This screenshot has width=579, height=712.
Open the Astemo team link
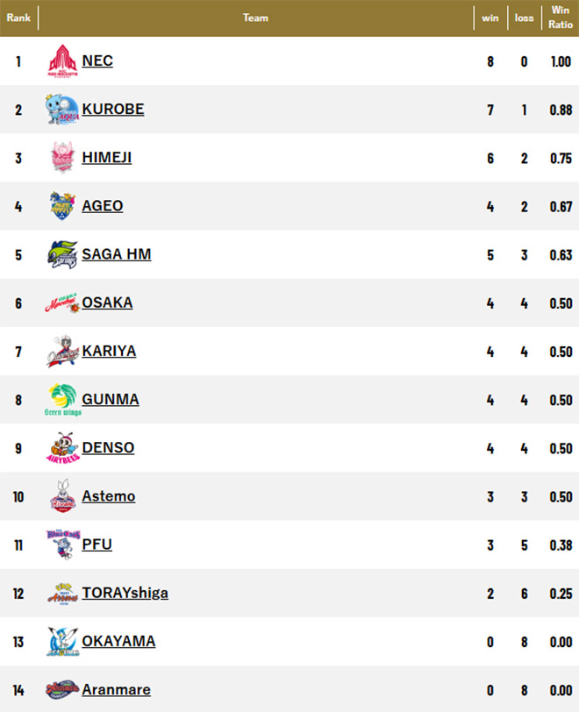(x=109, y=496)
